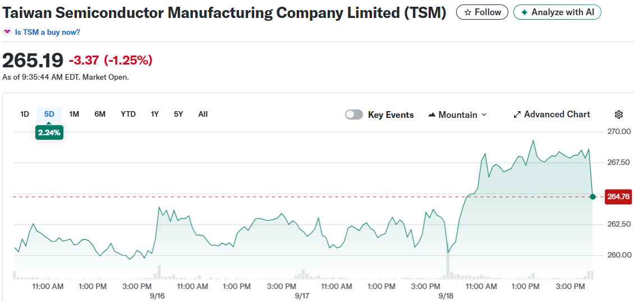634x302 pixels.
Task: Click the 9/18 date label on the axis
Action: (446, 296)
